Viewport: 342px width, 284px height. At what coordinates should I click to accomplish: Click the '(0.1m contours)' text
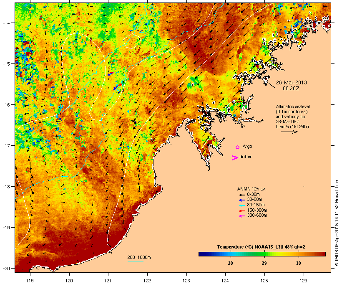(x=292, y=112)
